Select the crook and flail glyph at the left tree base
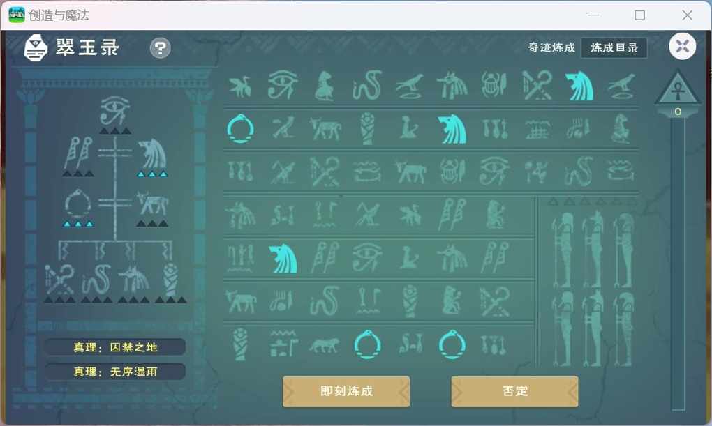712x426 pixels. 59,279
